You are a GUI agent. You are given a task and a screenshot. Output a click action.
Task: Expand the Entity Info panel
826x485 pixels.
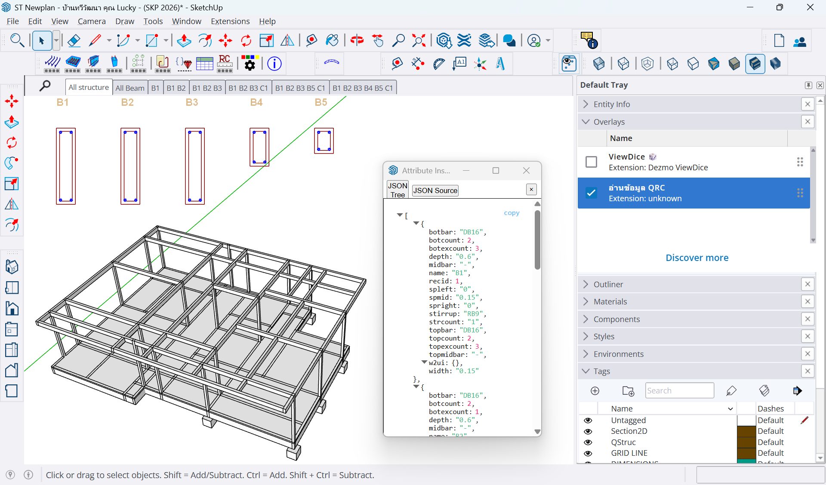pyautogui.click(x=688, y=104)
